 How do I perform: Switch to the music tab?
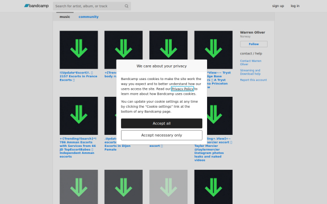tap(65, 17)
